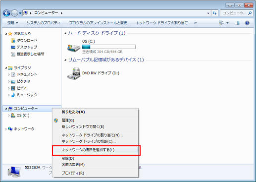Click the computer icon in details pane
Screen dimensions: 256x182
(14, 172)
